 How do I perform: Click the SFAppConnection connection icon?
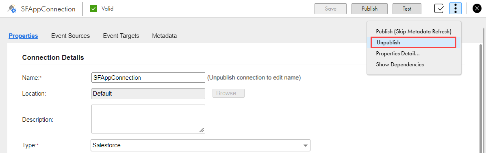click(12, 9)
